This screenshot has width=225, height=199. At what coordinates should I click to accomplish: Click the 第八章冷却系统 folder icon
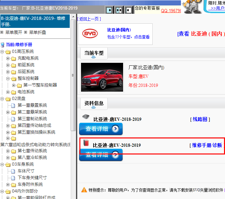point(14,158)
